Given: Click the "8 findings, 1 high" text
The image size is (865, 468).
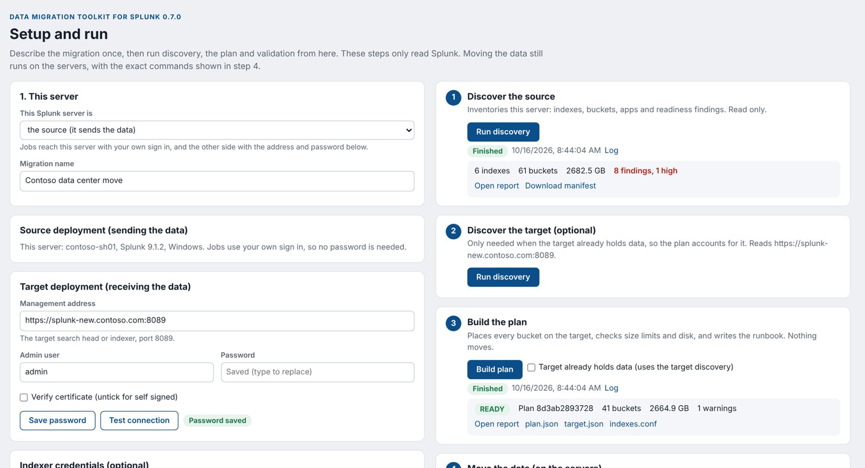Looking at the screenshot, I should point(646,171).
